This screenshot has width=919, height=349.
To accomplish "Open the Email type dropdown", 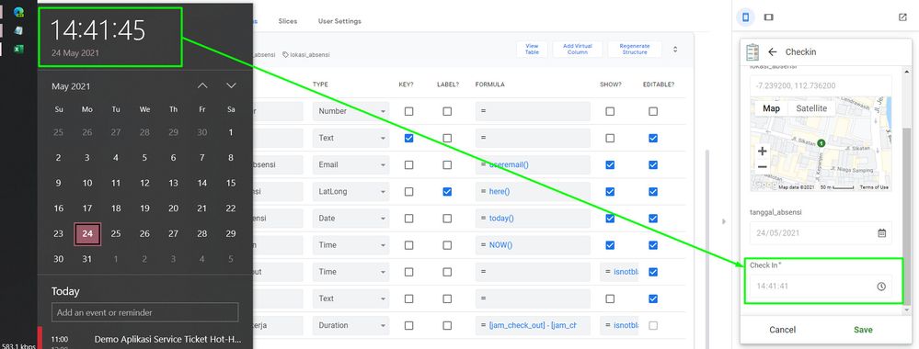I will click(350, 164).
